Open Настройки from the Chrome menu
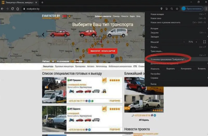This screenshot has height=136, width=208. click(155, 74)
